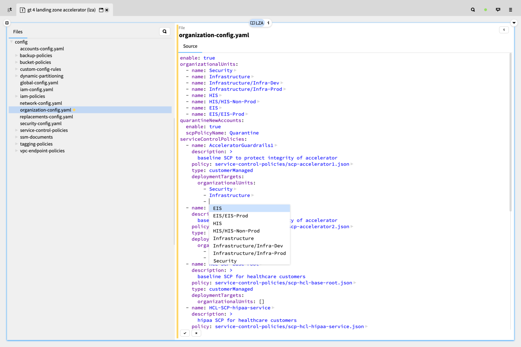Open the notifications speech bubble icon
This screenshot has height=347, width=521.
(x=498, y=10)
